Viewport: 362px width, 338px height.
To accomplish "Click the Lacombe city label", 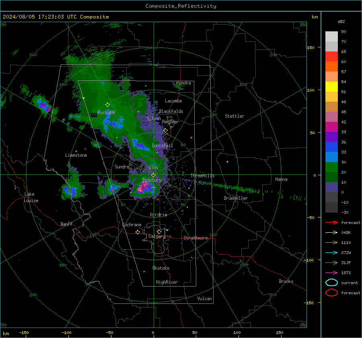I will click(173, 101).
